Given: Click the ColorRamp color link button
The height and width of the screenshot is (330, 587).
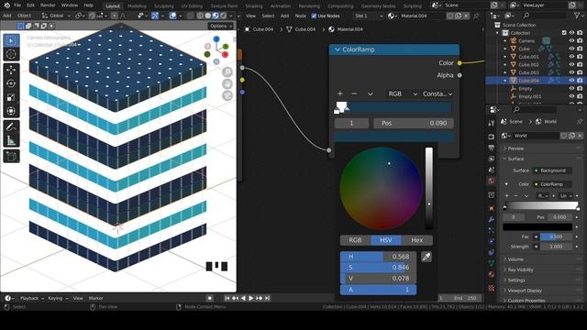Looking at the screenshot, I should click(552, 184).
